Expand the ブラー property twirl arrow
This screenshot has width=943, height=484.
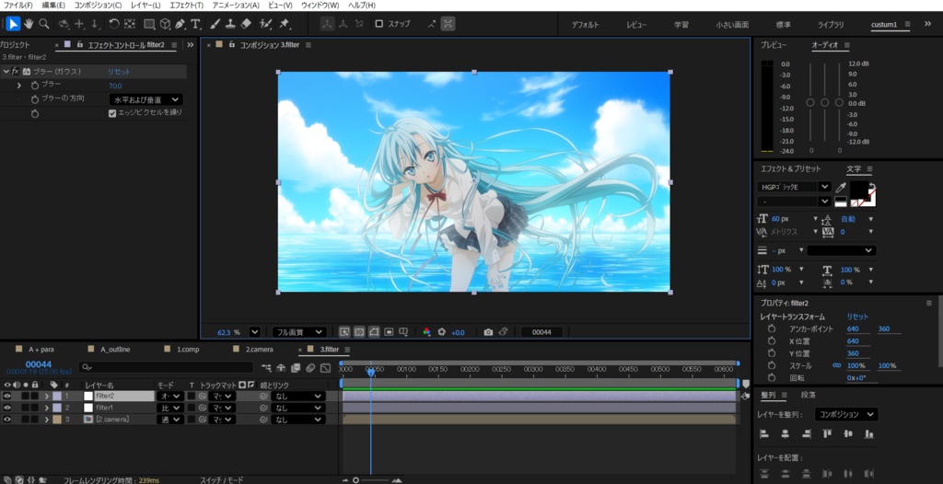18,86
